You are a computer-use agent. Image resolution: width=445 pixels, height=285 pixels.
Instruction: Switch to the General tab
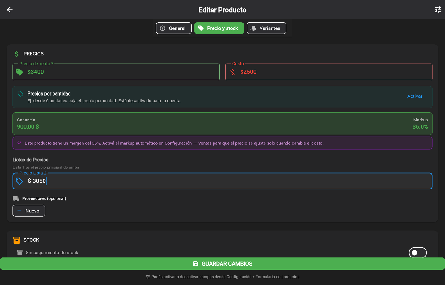point(174,28)
